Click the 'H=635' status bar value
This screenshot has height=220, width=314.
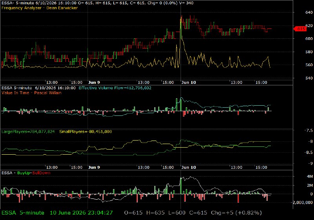tap(155, 213)
